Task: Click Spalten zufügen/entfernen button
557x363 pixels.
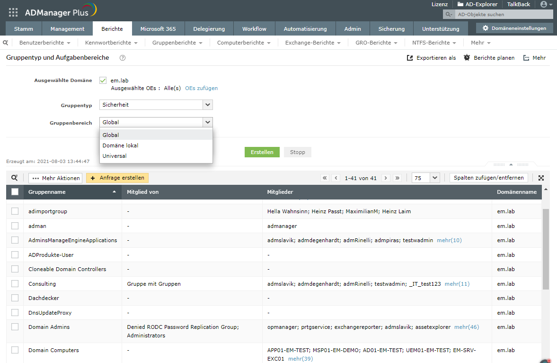Action: click(489, 178)
